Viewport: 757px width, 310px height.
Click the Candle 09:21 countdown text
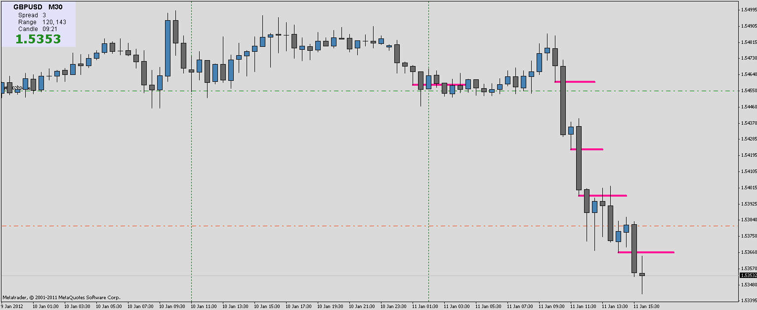(x=37, y=29)
